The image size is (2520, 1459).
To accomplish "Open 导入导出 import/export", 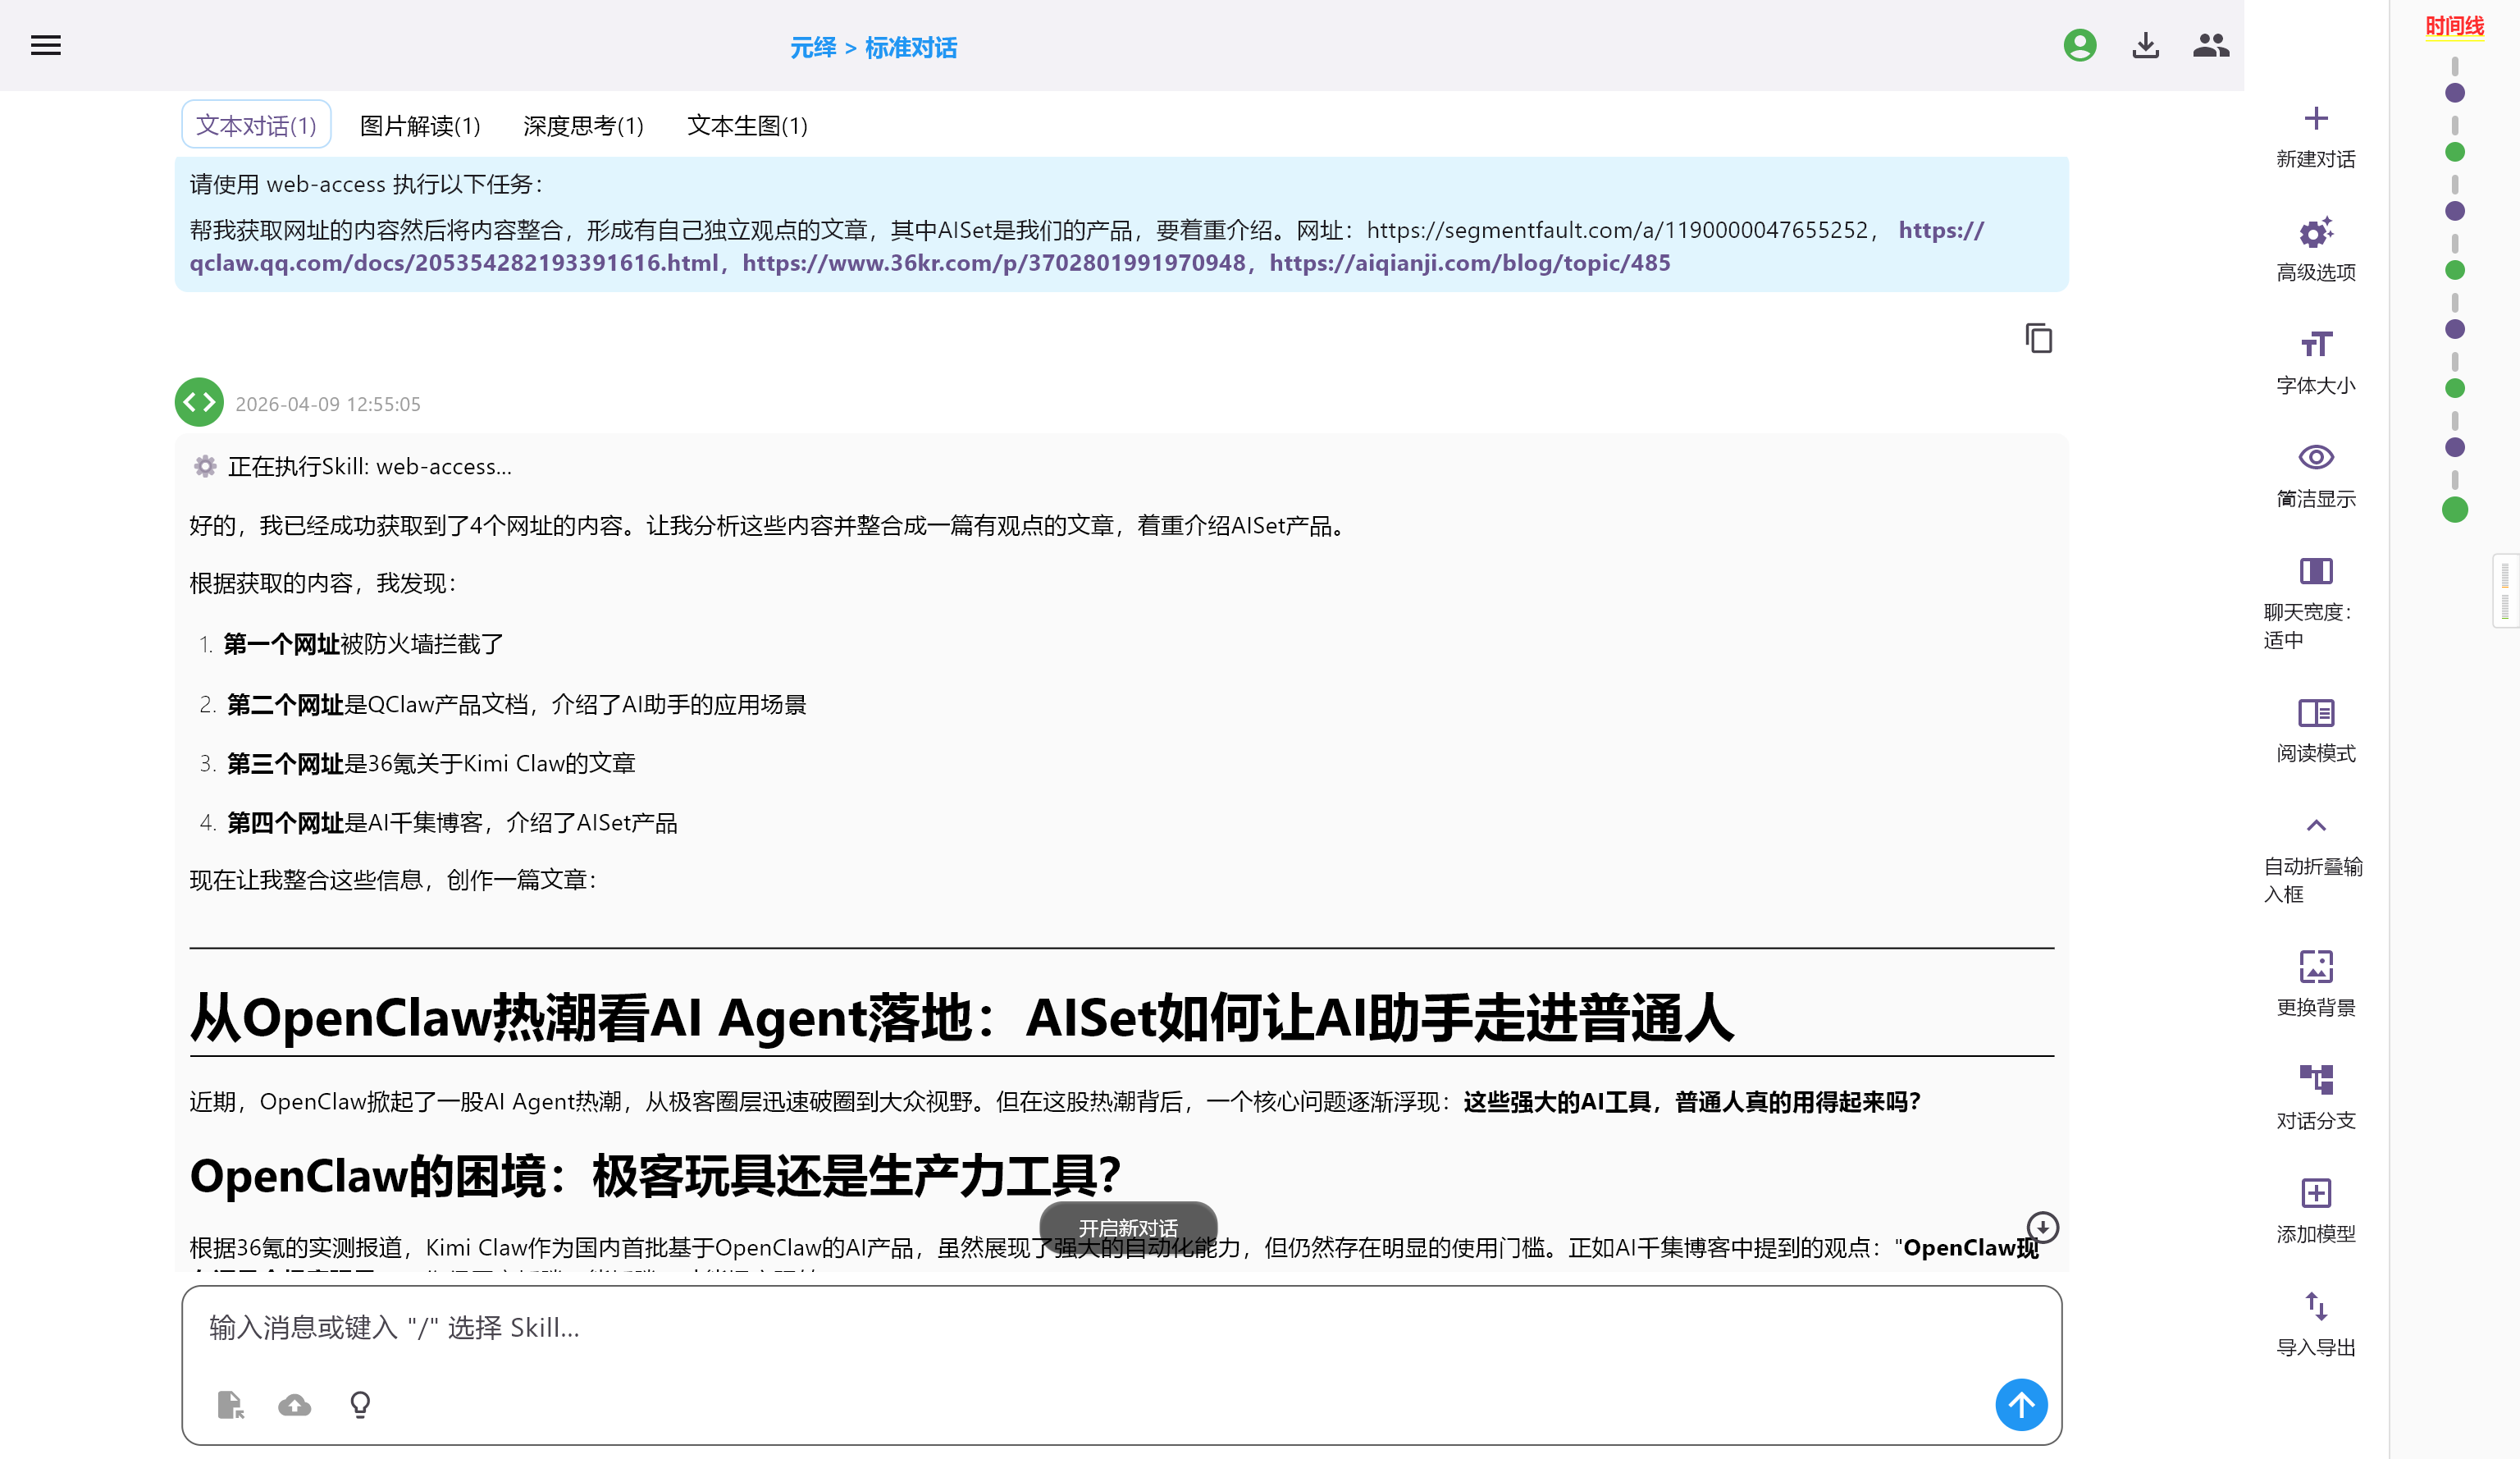I will (x=2316, y=1324).
